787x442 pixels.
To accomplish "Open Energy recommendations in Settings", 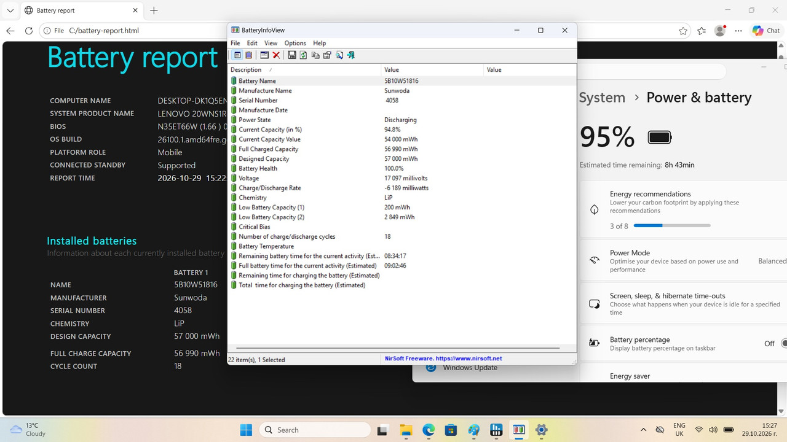I will (x=683, y=209).
